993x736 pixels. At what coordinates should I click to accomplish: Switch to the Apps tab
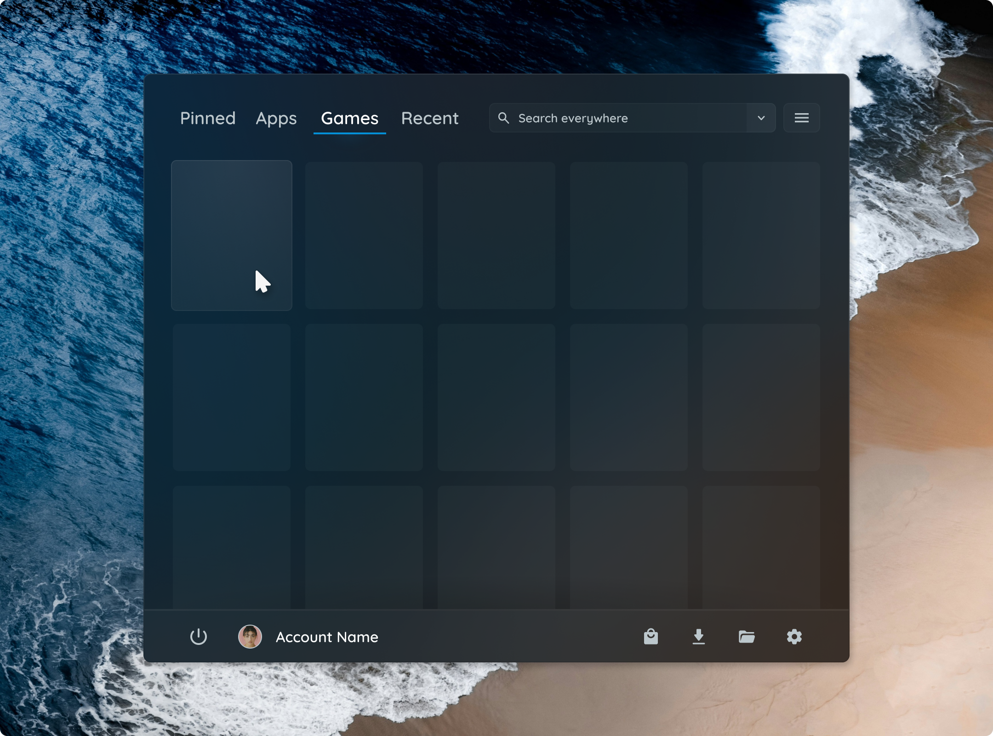276,118
